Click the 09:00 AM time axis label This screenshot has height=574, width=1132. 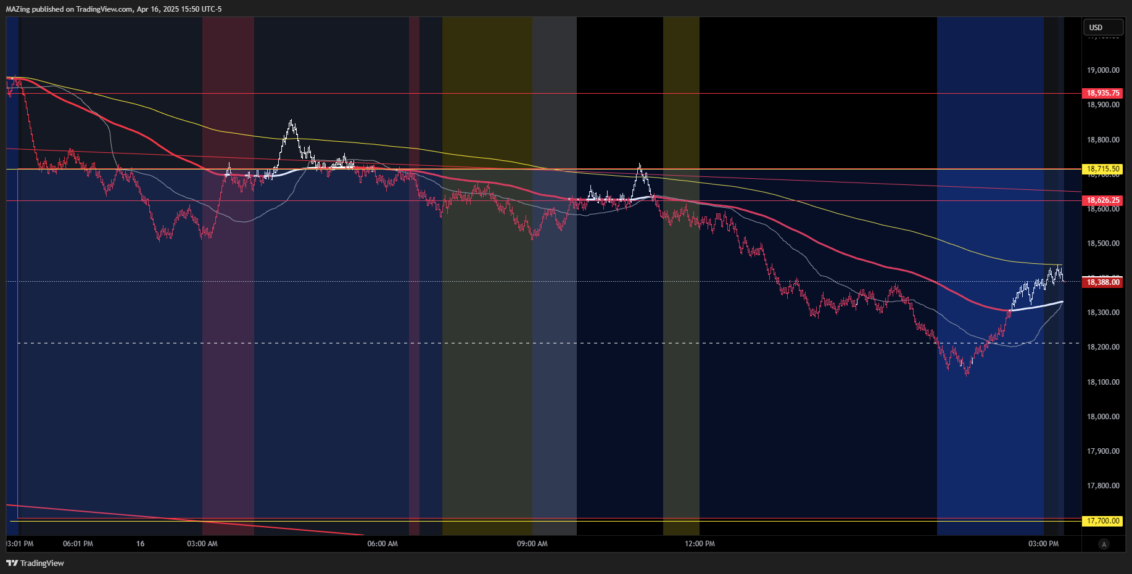point(532,544)
